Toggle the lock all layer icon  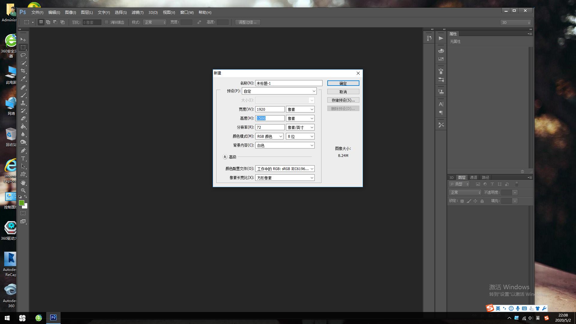[482, 201]
